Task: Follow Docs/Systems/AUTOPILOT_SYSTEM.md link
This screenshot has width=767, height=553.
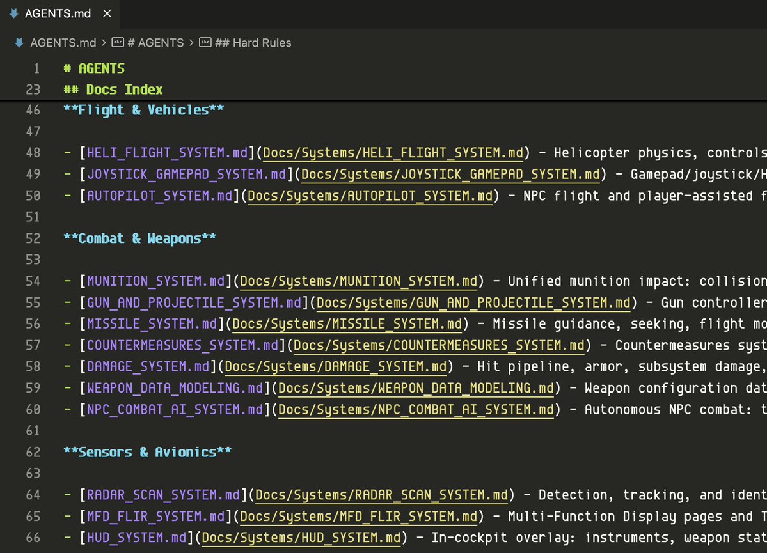Action: [x=370, y=196]
